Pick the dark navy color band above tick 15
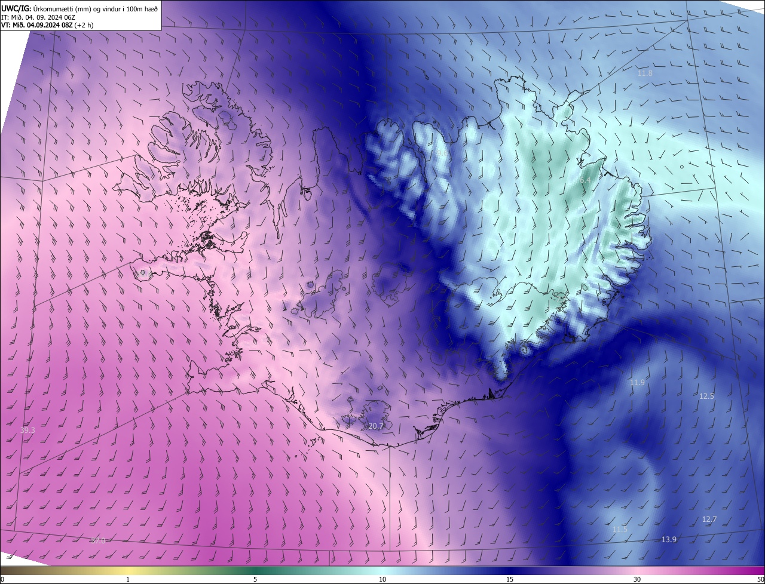765x584 pixels. (510, 570)
